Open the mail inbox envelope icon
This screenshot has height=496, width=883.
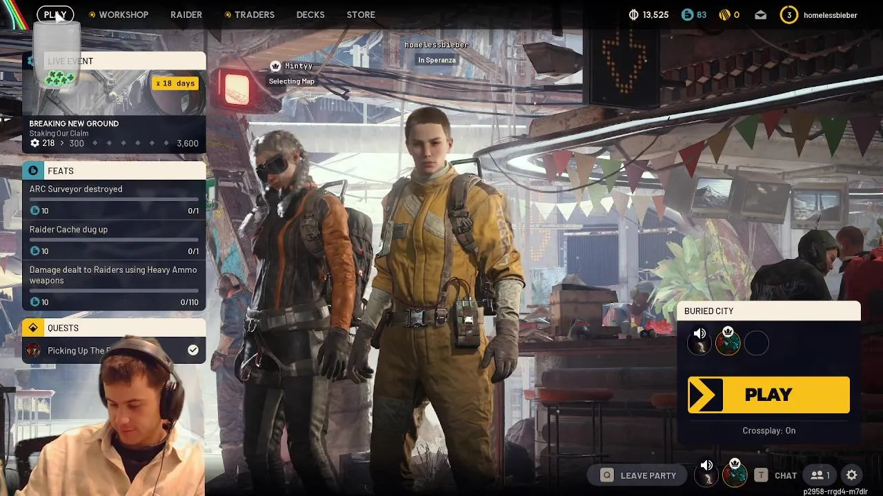[760, 14]
